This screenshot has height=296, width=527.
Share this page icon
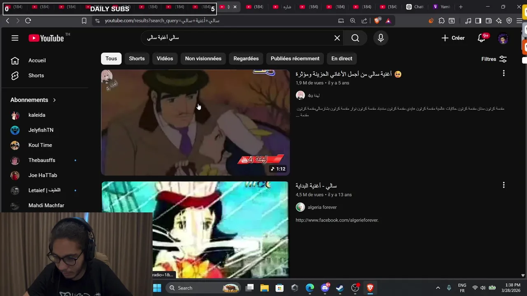click(364, 21)
